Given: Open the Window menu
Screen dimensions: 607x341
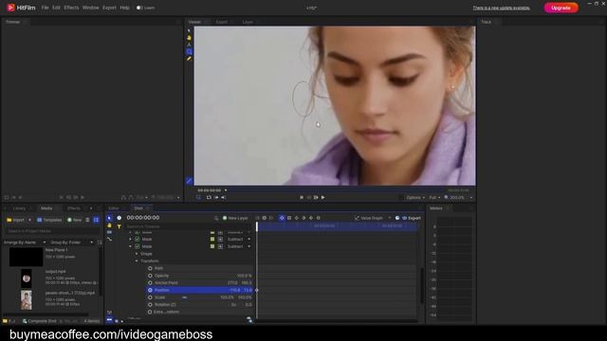Looking at the screenshot, I should click(91, 8).
